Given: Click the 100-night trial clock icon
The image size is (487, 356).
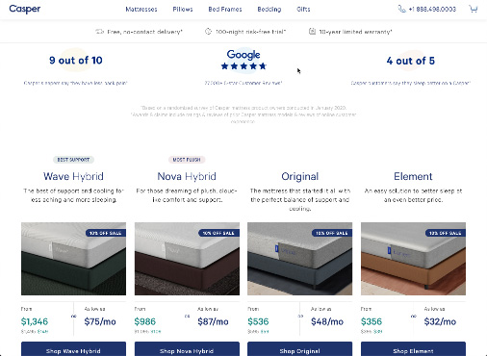Looking at the screenshot, I should tap(208, 32).
